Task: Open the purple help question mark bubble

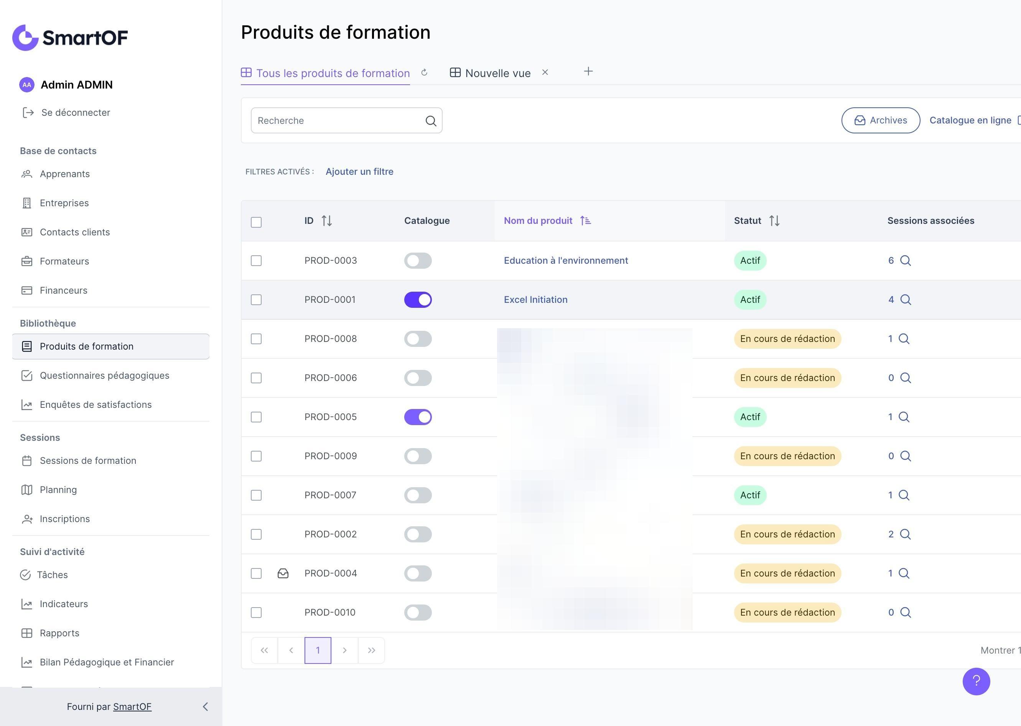Action: tap(976, 681)
